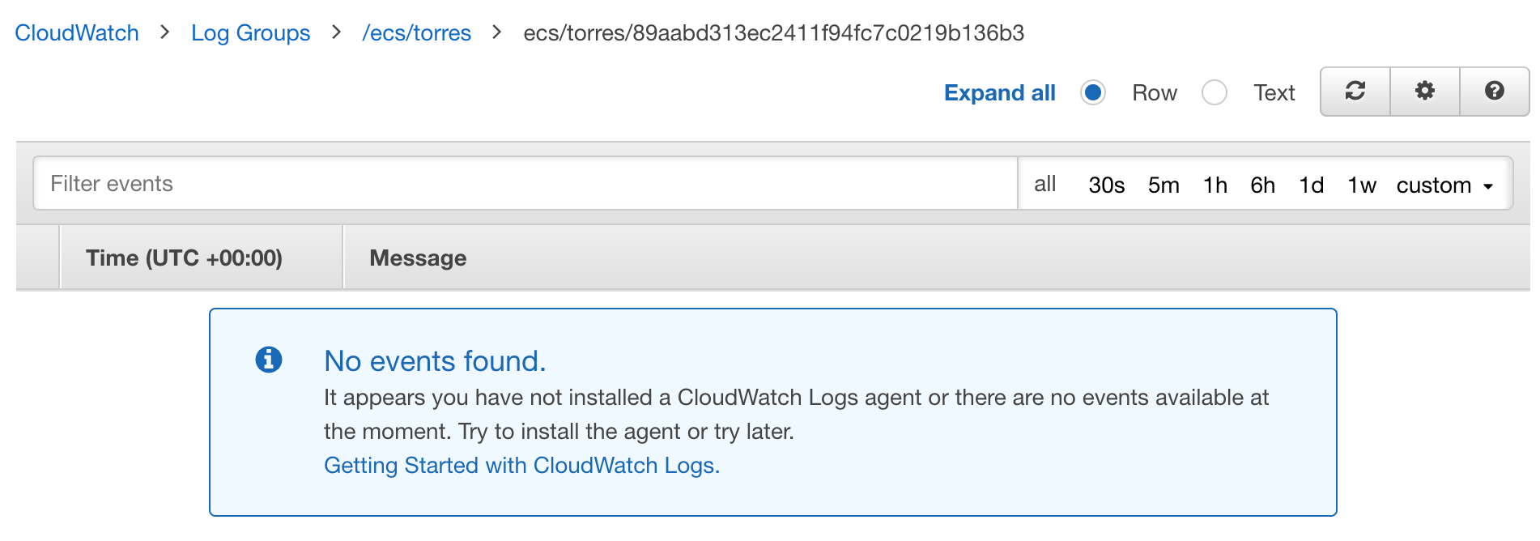Show events from the last 1d

point(1311,185)
